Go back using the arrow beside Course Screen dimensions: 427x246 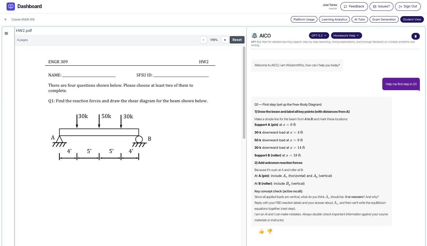click(x=6, y=20)
